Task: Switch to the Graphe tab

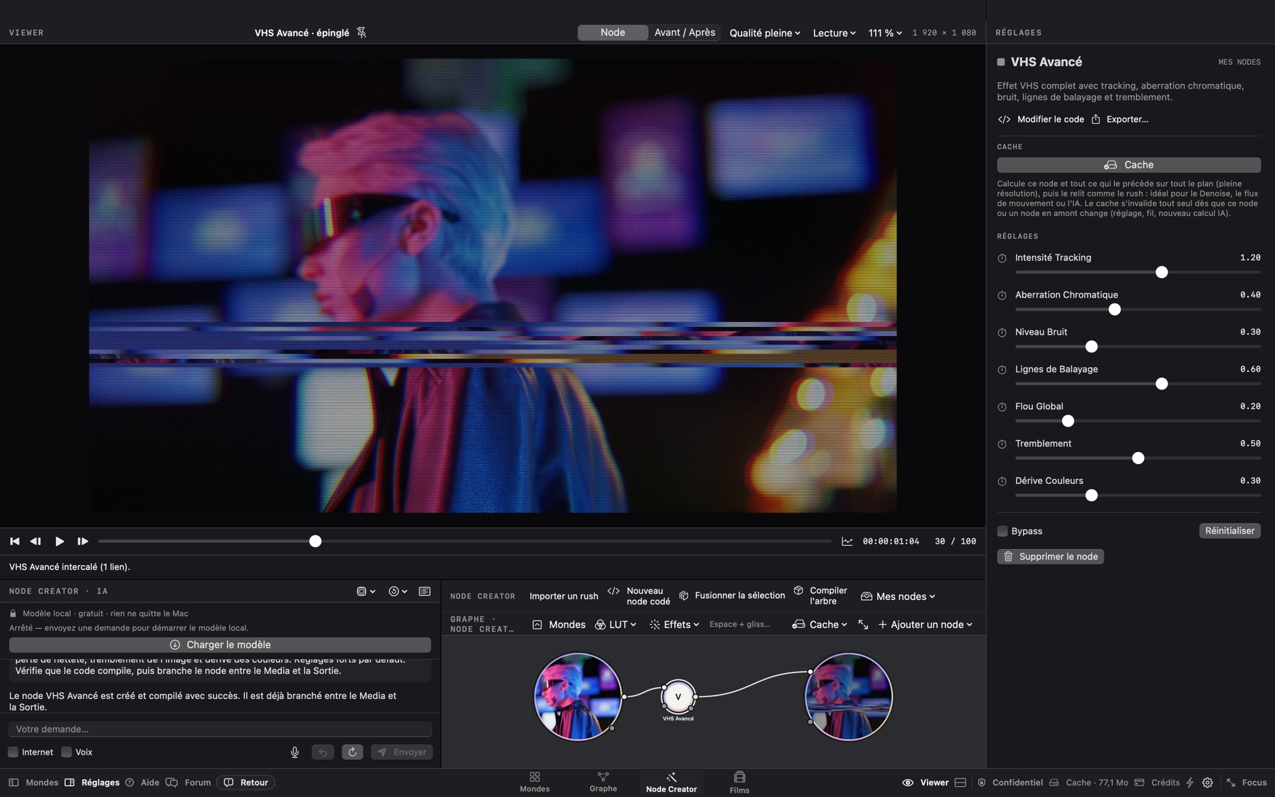Action: pyautogui.click(x=603, y=782)
